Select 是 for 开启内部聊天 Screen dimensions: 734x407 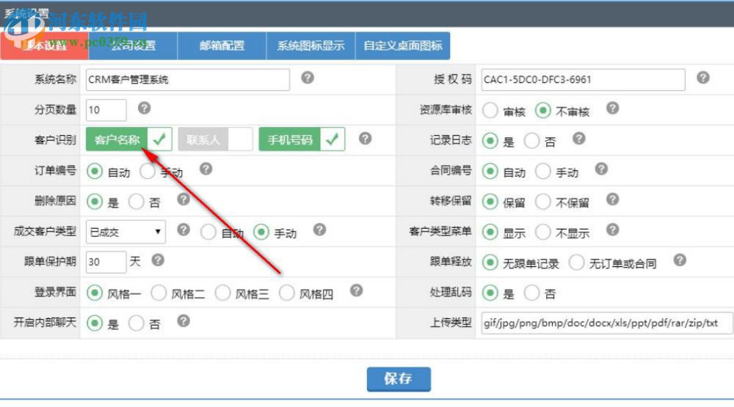tap(95, 323)
